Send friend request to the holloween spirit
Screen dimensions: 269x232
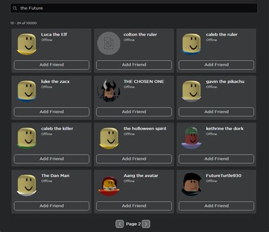(134, 159)
